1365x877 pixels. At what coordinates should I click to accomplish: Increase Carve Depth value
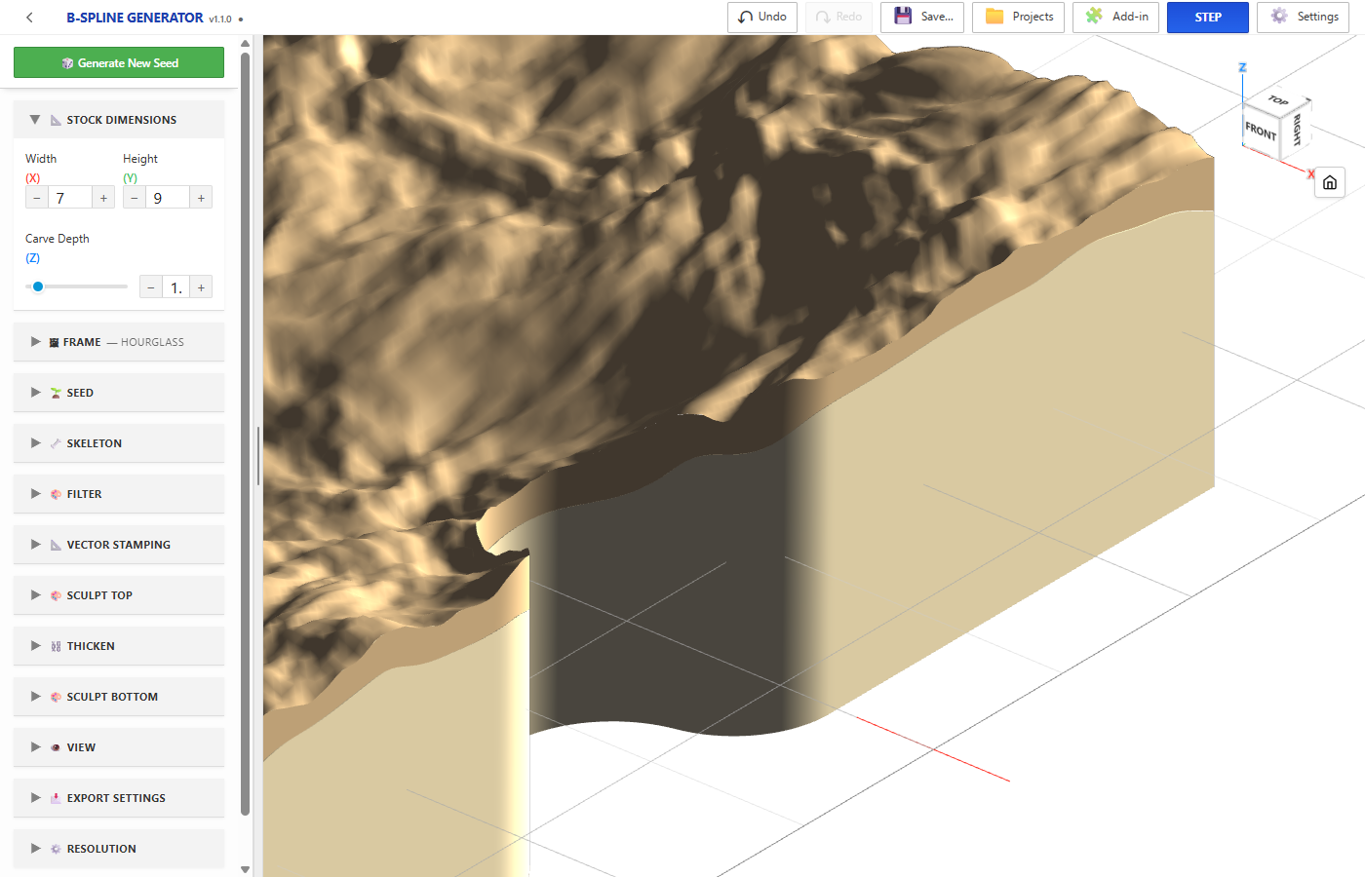pyautogui.click(x=201, y=287)
